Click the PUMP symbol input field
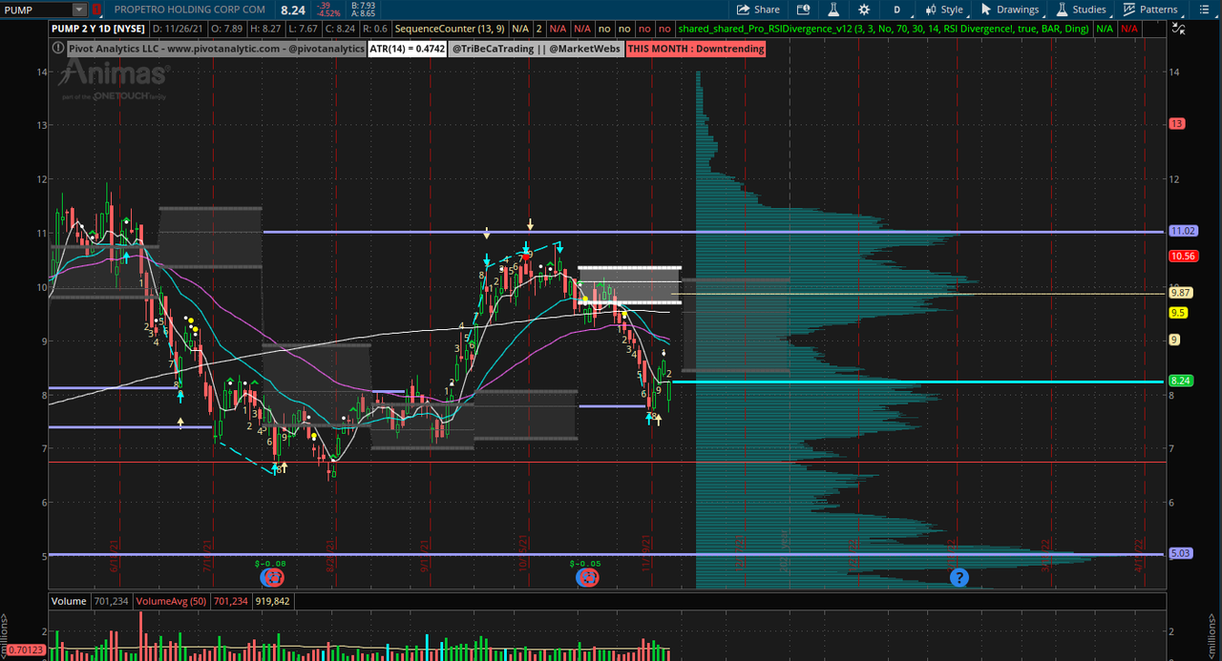 tap(36, 10)
